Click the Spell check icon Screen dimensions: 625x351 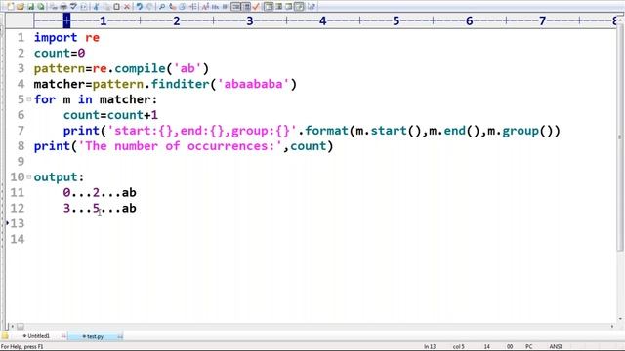[73, 7]
